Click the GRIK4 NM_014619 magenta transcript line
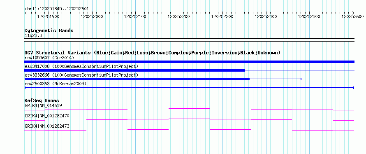The image size is (366, 154). coord(189,110)
